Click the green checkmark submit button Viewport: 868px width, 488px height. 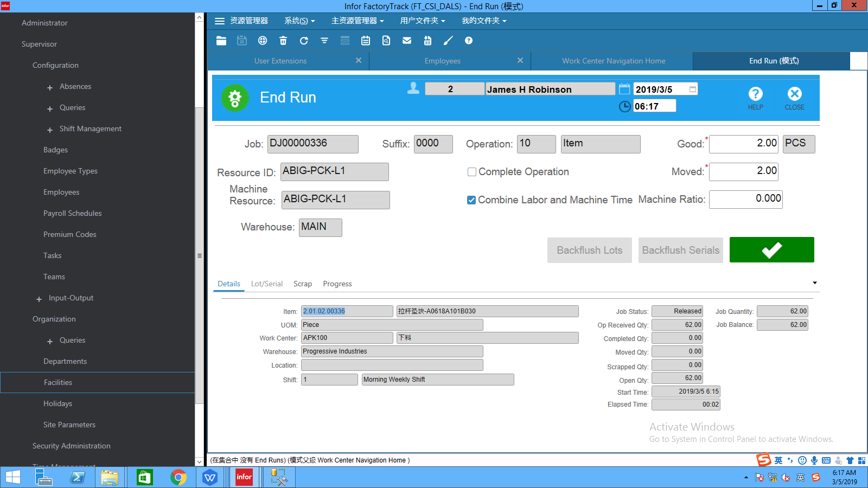pos(772,250)
